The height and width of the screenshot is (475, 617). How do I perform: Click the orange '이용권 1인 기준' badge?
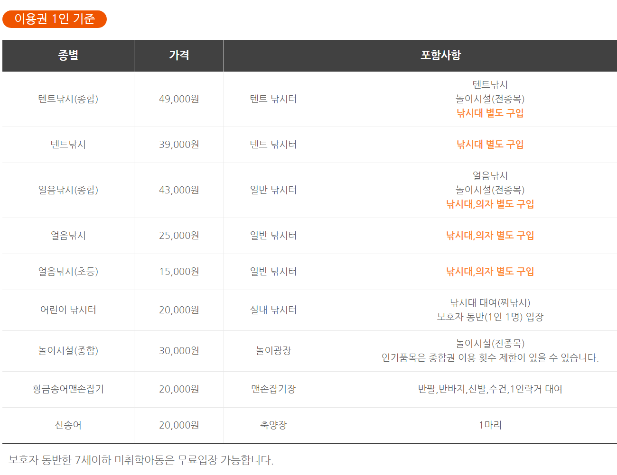tap(55, 19)
